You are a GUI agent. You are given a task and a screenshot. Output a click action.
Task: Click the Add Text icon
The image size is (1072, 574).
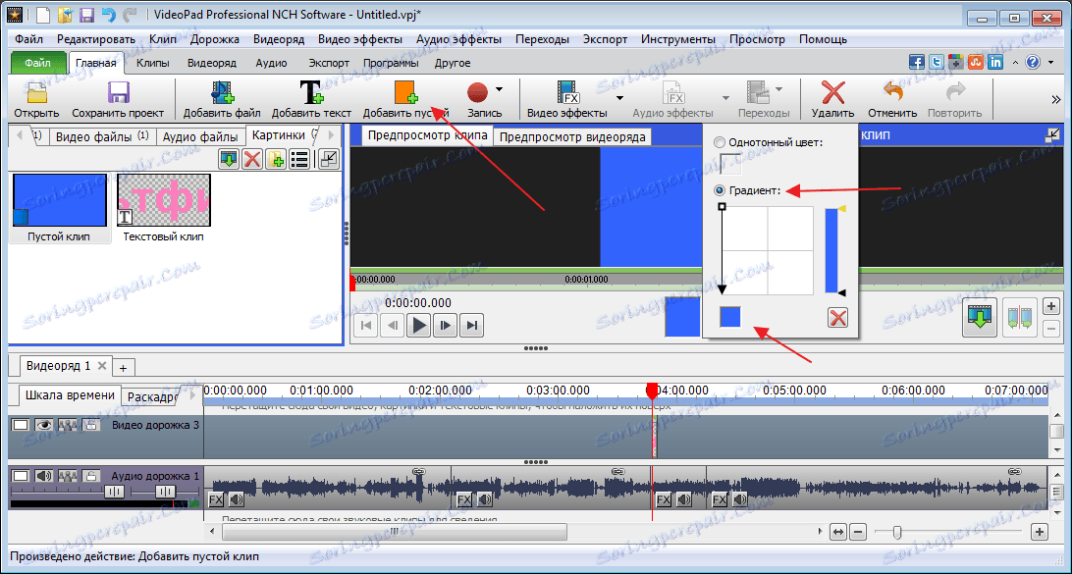tap(311, 92)
